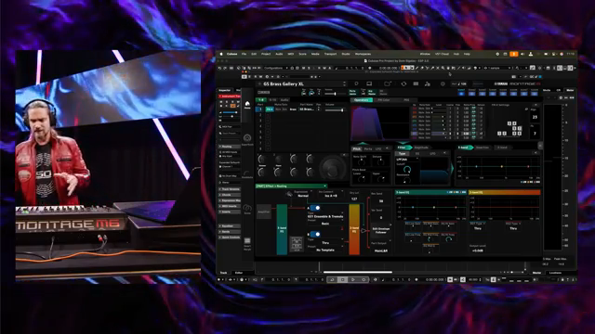Click the list view icon in plugin header

coord(416,83)
